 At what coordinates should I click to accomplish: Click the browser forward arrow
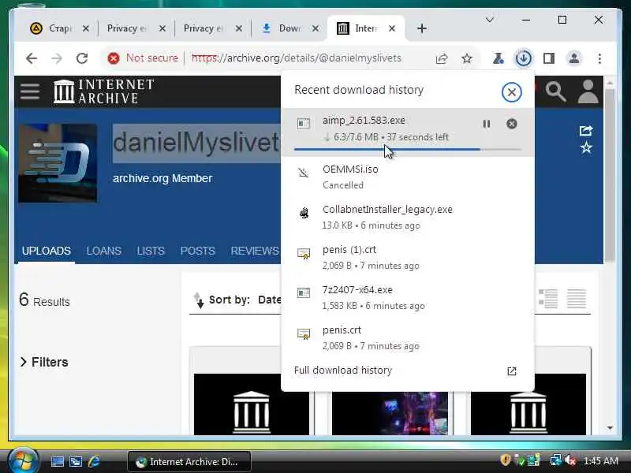click(x=57, y=58)
